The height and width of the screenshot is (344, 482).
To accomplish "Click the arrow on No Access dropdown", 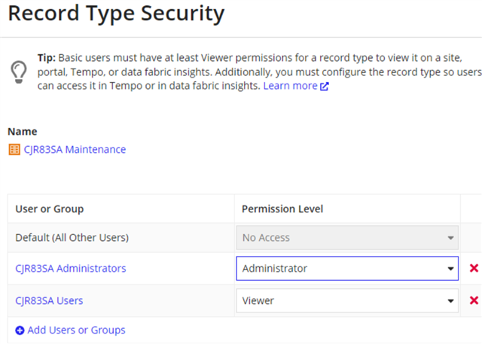I will (x=450, y=238).
